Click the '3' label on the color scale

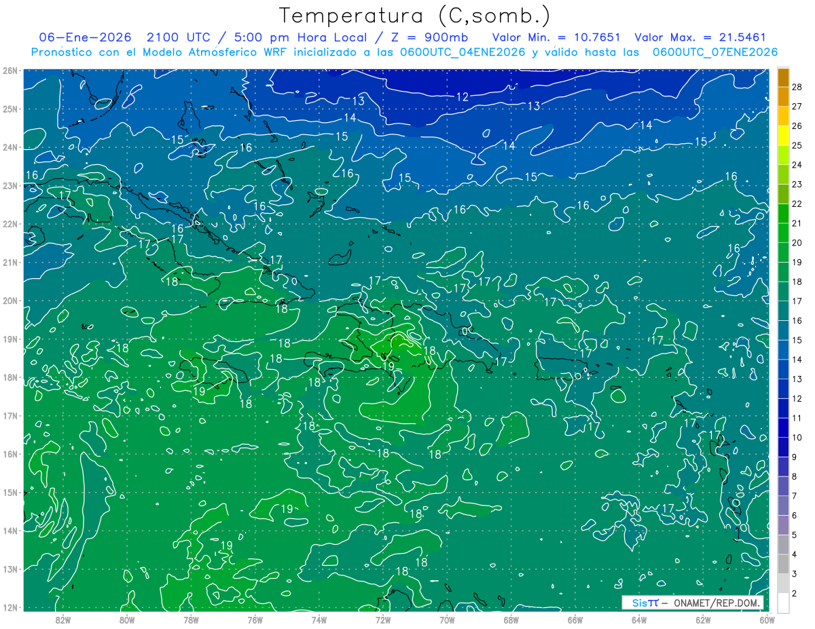795,574
